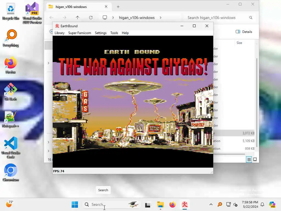Open the network tray icon

coord(228,204)
